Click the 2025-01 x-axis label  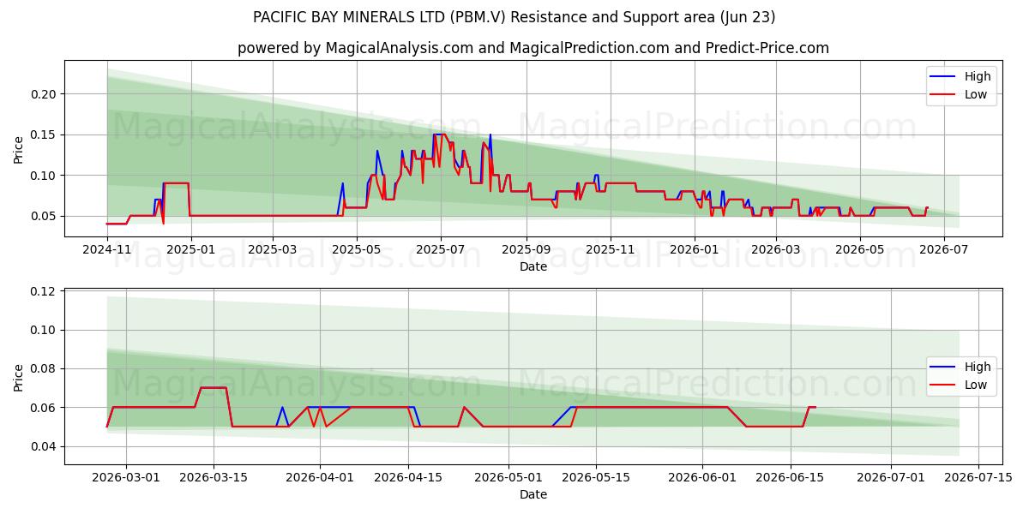[x=190, y=249]
